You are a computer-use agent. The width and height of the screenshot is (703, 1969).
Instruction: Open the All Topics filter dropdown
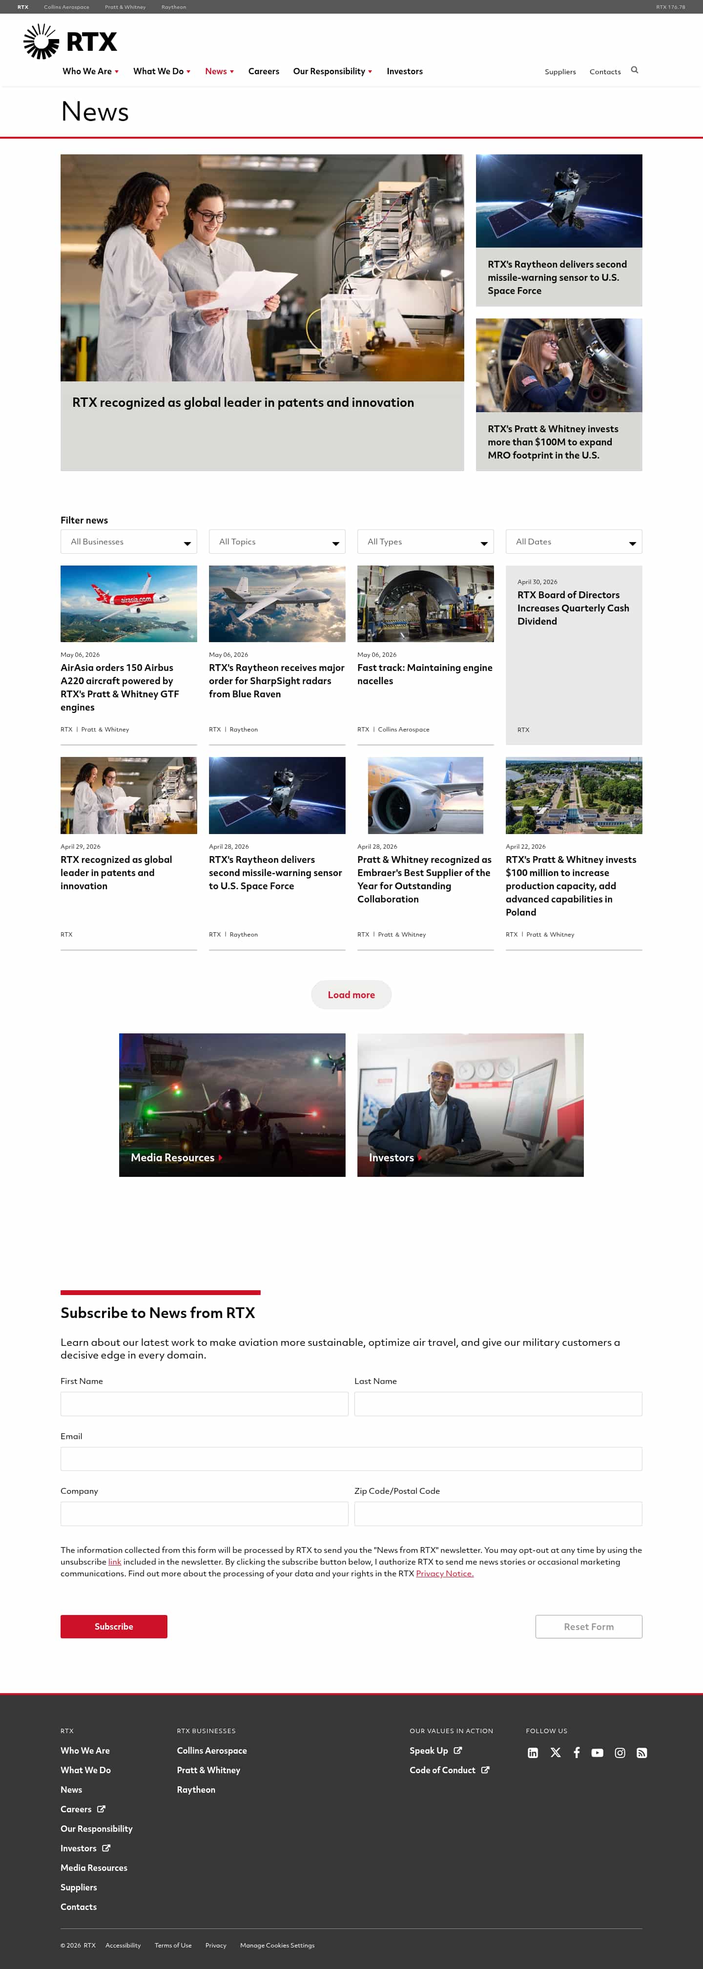point(277,541)
